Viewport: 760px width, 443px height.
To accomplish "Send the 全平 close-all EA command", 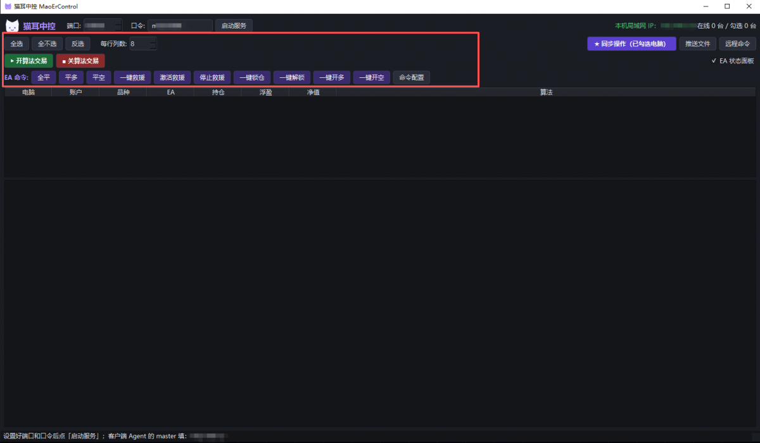I will [x=44, y=78].
